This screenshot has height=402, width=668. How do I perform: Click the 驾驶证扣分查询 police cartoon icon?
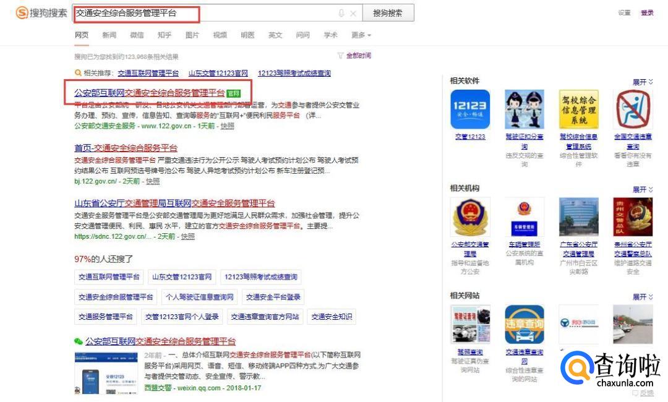coord(524,109)
